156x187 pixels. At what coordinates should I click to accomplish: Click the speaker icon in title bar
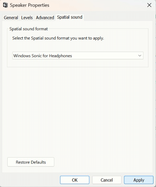[5, 5]
